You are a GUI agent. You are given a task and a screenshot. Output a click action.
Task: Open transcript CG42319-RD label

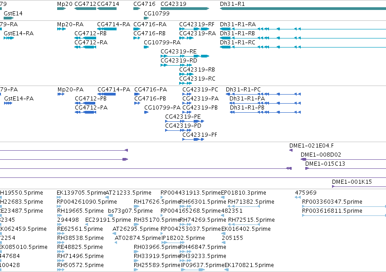click(x=179, y=61)
